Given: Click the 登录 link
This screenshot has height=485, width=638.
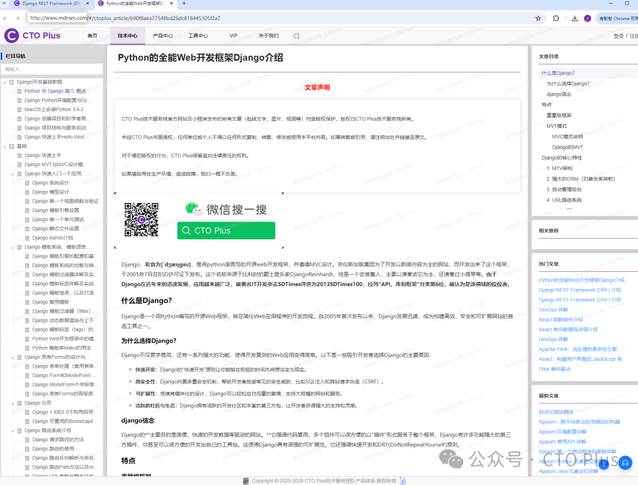Looking at the screenshot, I should [x=619, y=36].
